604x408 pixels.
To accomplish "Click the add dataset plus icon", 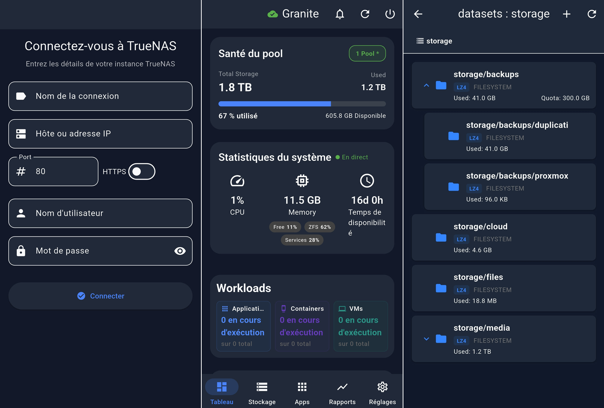I will click(x=566, y=14).
